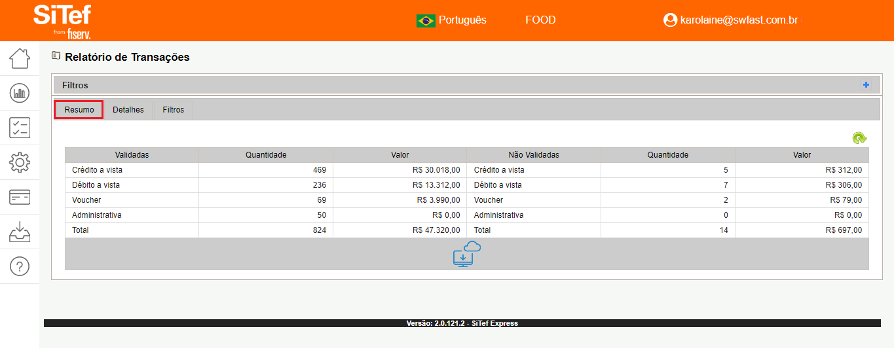Click the Quantidade header next to Não Validadas
The height and width of the screenshot is (348, 894).
668,155
